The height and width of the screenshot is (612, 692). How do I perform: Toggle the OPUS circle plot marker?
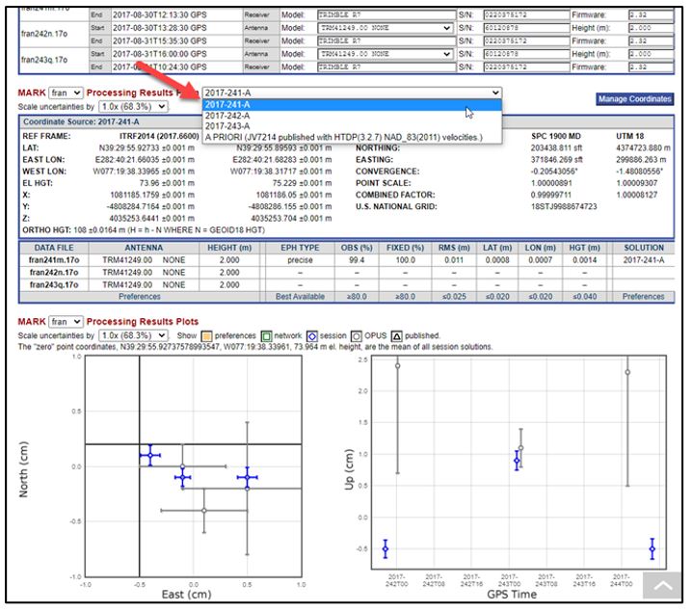(x=357, y=336)
